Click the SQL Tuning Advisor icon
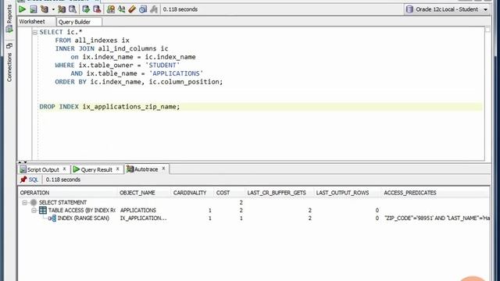This screenshot has width=500, height=281. pyautogui.click(x=73, y=9)
